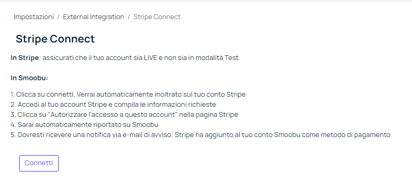412x196 pixels.
Task: Click step 4 "Sarai automaticamente riportato" line
Action: (84, 125)
